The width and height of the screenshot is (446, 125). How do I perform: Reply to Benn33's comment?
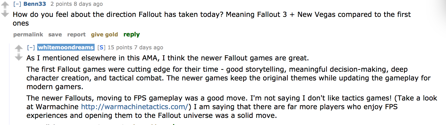click(132, 35)
